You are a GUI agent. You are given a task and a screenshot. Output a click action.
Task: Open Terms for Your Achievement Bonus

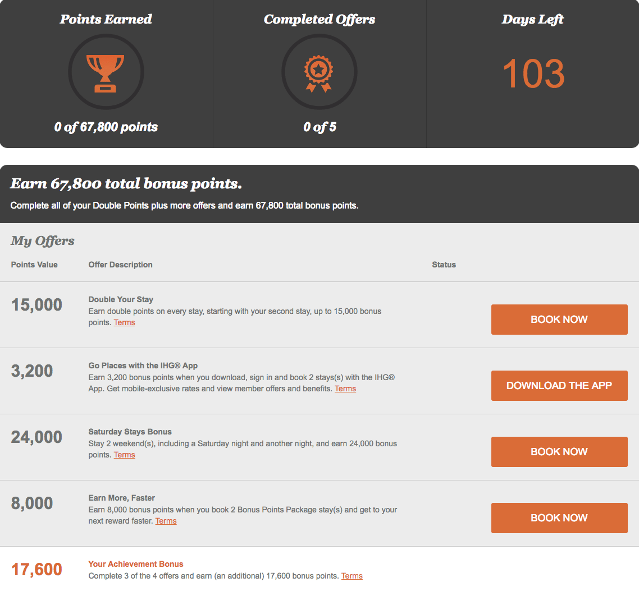click(352, 576)
